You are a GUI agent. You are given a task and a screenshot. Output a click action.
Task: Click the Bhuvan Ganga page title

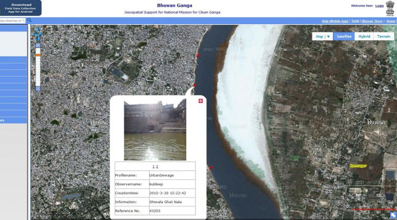click(175, 5)
